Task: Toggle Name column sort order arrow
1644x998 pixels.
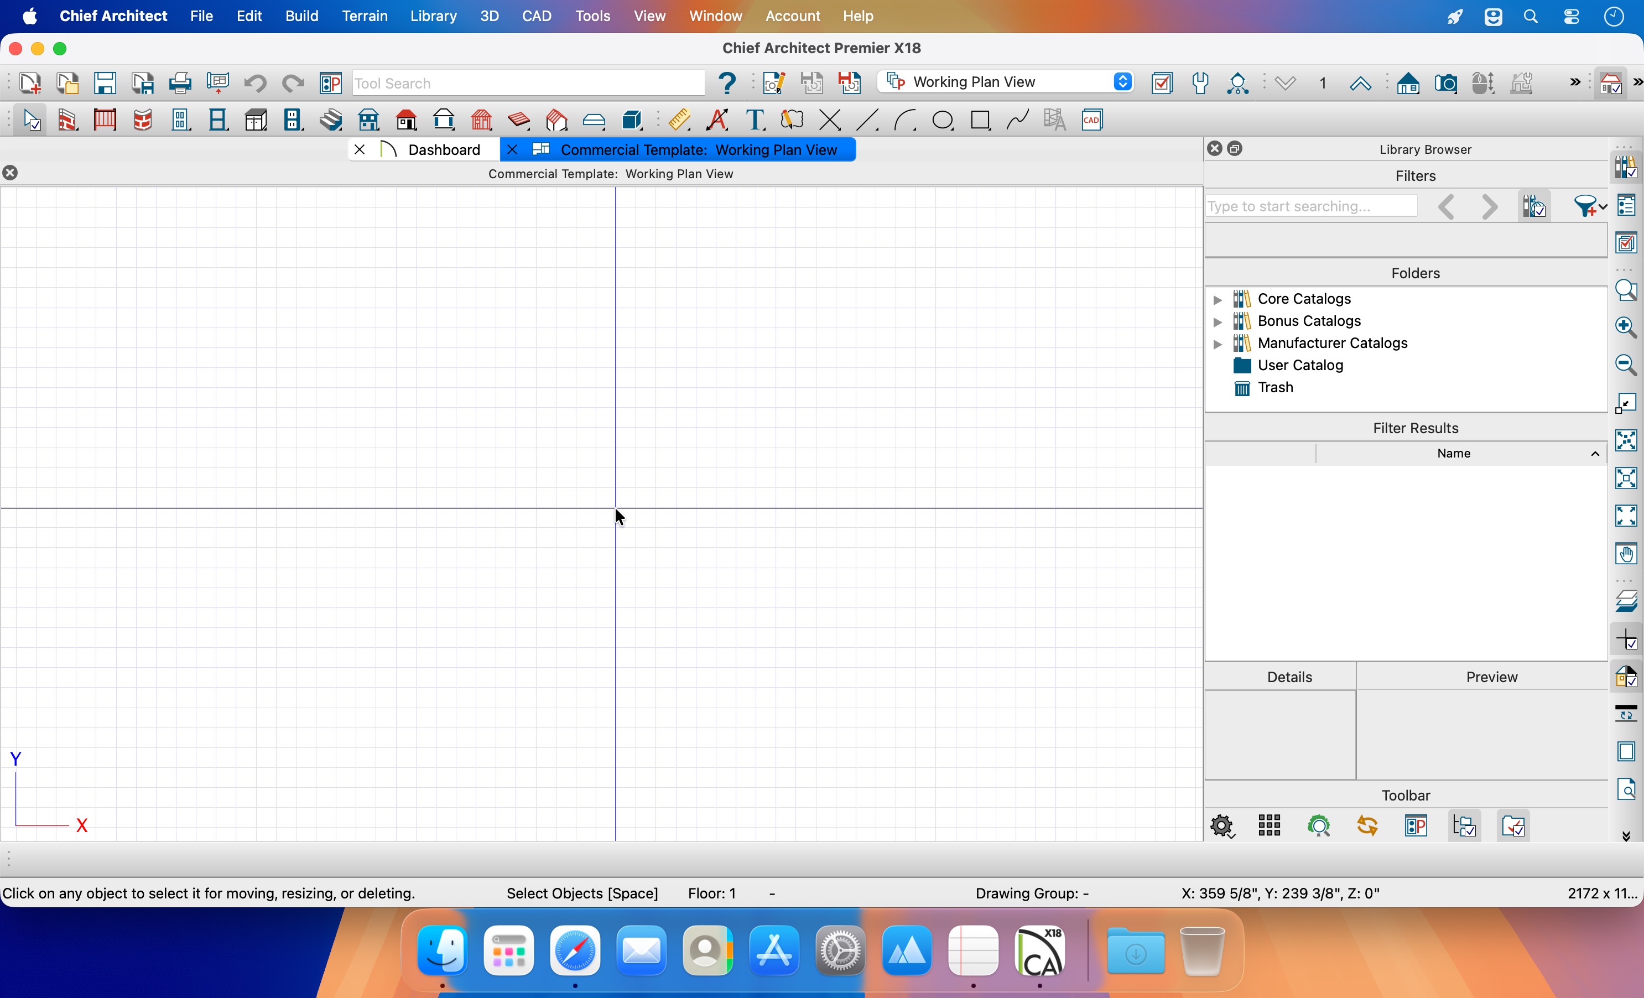Action: pyautogui.click(x=1595, y=454)
